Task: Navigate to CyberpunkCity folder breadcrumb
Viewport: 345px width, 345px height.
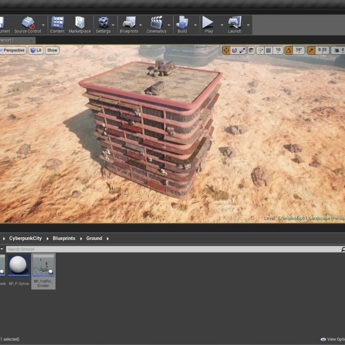Action: tap(25, 239)
